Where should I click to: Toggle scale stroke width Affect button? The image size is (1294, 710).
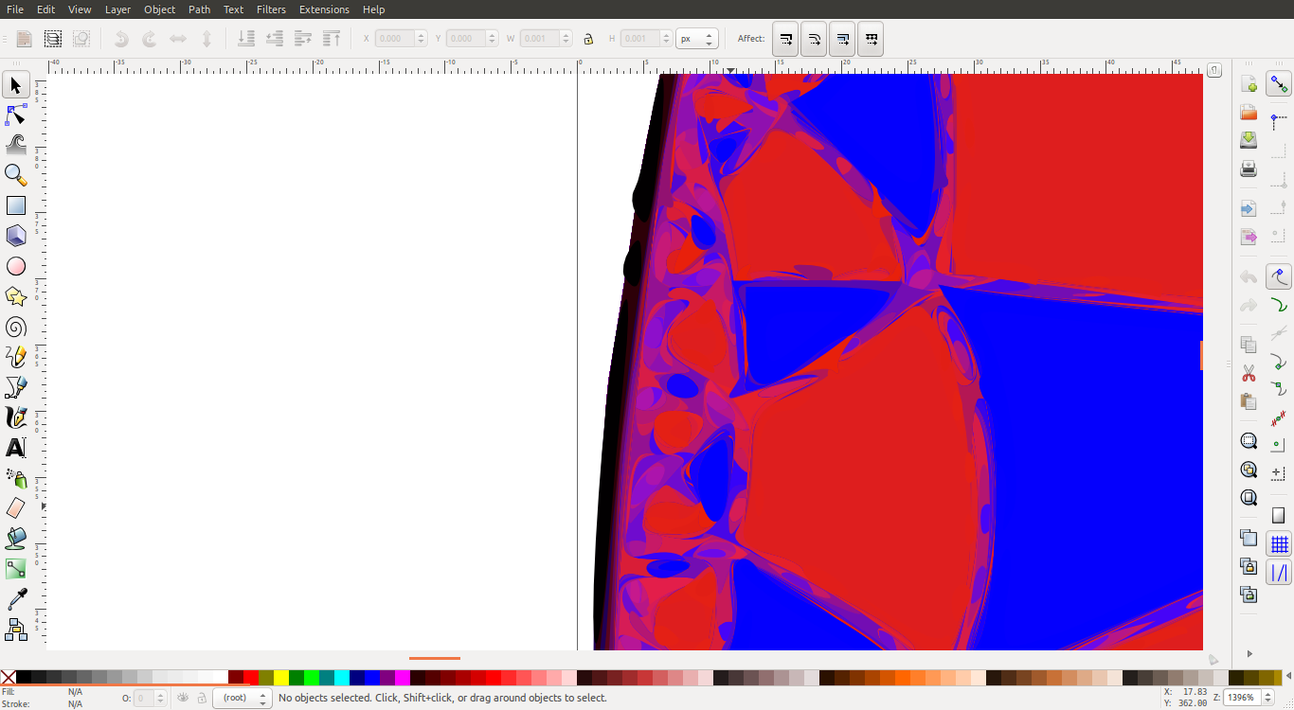pos(785,39)
